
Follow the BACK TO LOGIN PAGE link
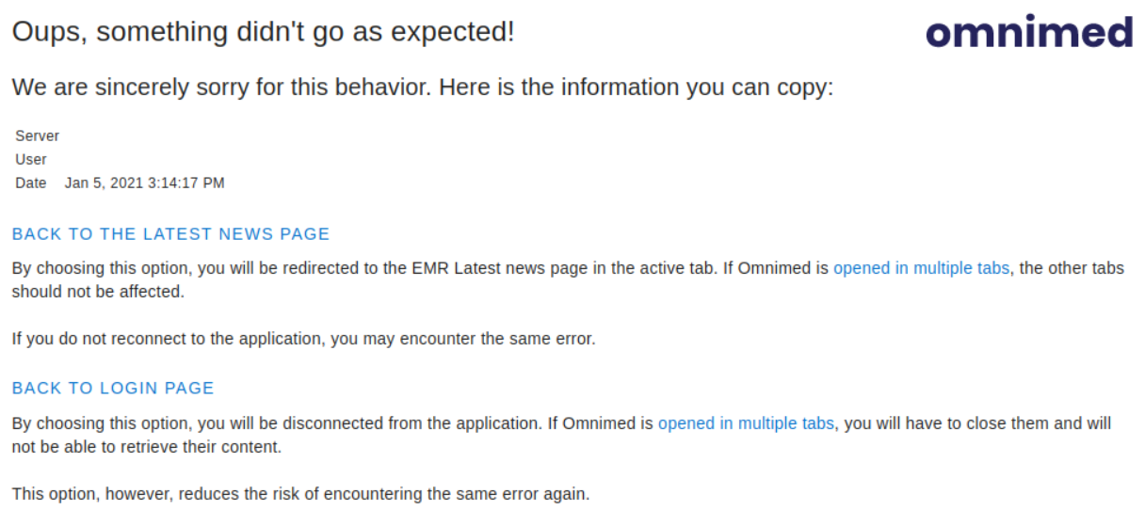click(x=113, y=388)
